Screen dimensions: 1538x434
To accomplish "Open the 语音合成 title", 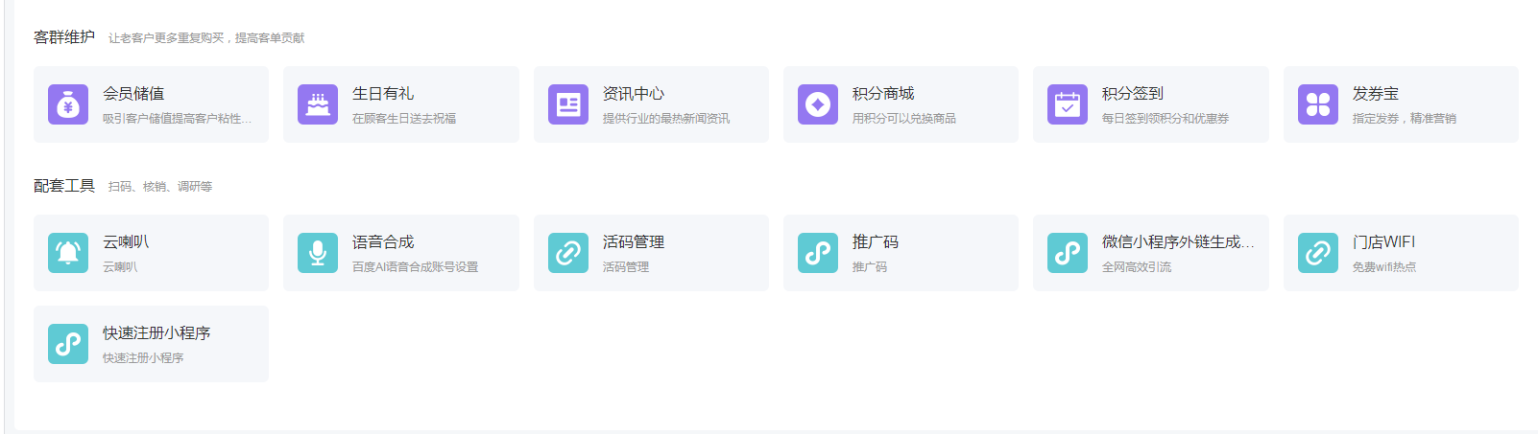I will (x=383, y=242).
